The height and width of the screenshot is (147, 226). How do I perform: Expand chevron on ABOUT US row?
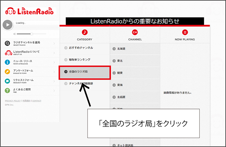tap(54, 53)
